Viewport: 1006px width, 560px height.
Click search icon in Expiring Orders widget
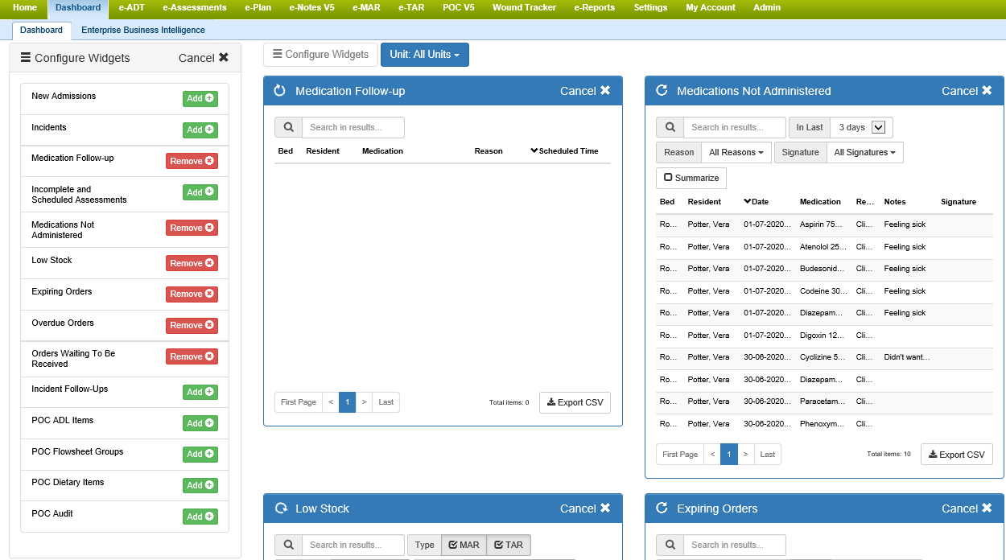pyautogui.click(x=670, y=545)
